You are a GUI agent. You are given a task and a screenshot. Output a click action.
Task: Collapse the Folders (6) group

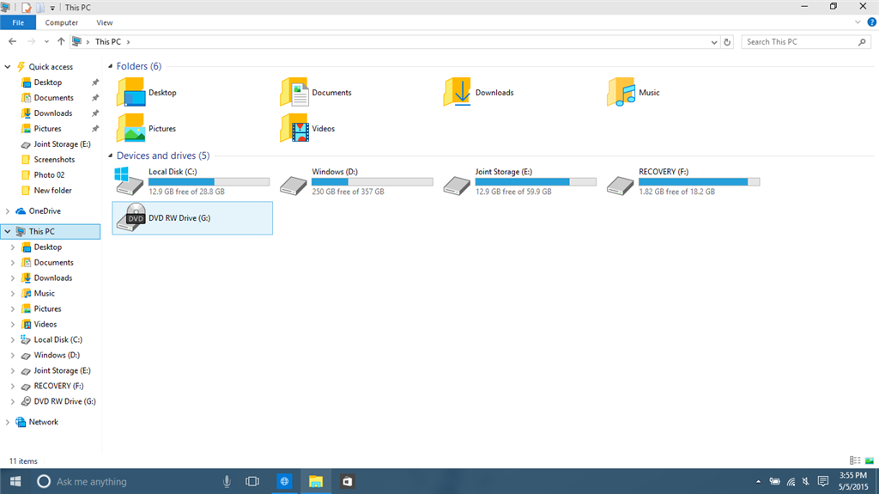click(111, 66)
